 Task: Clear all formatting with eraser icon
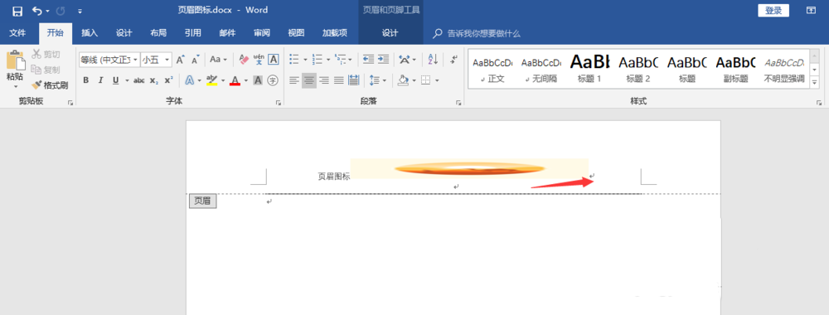tap(244, 60)
